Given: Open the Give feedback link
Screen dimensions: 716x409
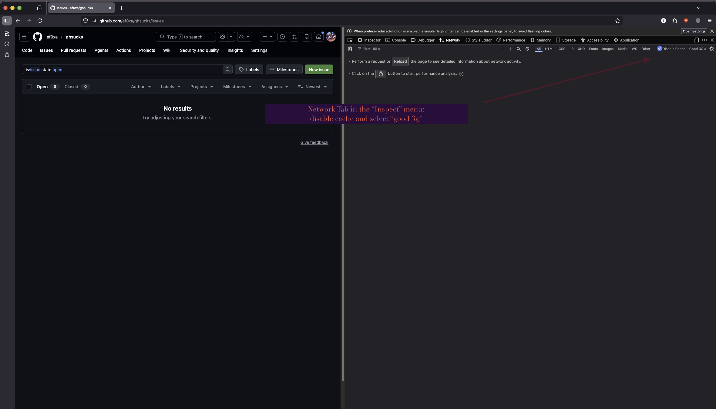Looking at the screenshot, I should click(314, 142).
